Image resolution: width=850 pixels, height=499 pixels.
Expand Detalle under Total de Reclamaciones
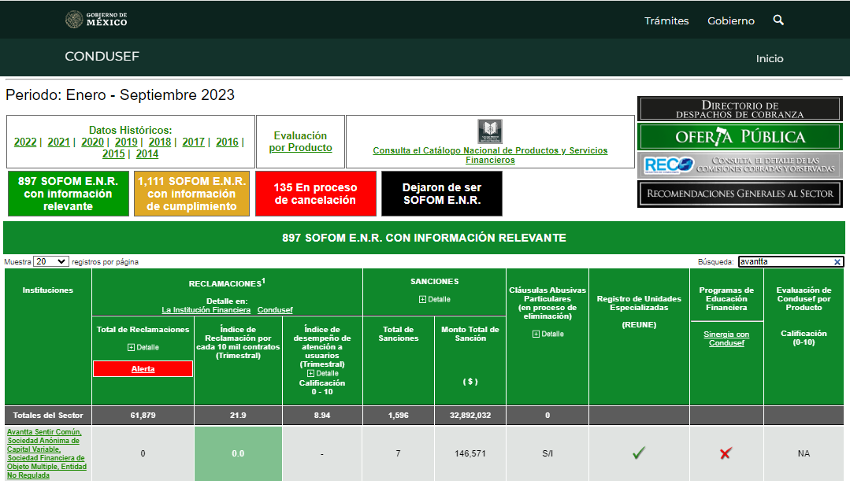tap(143, 347)
